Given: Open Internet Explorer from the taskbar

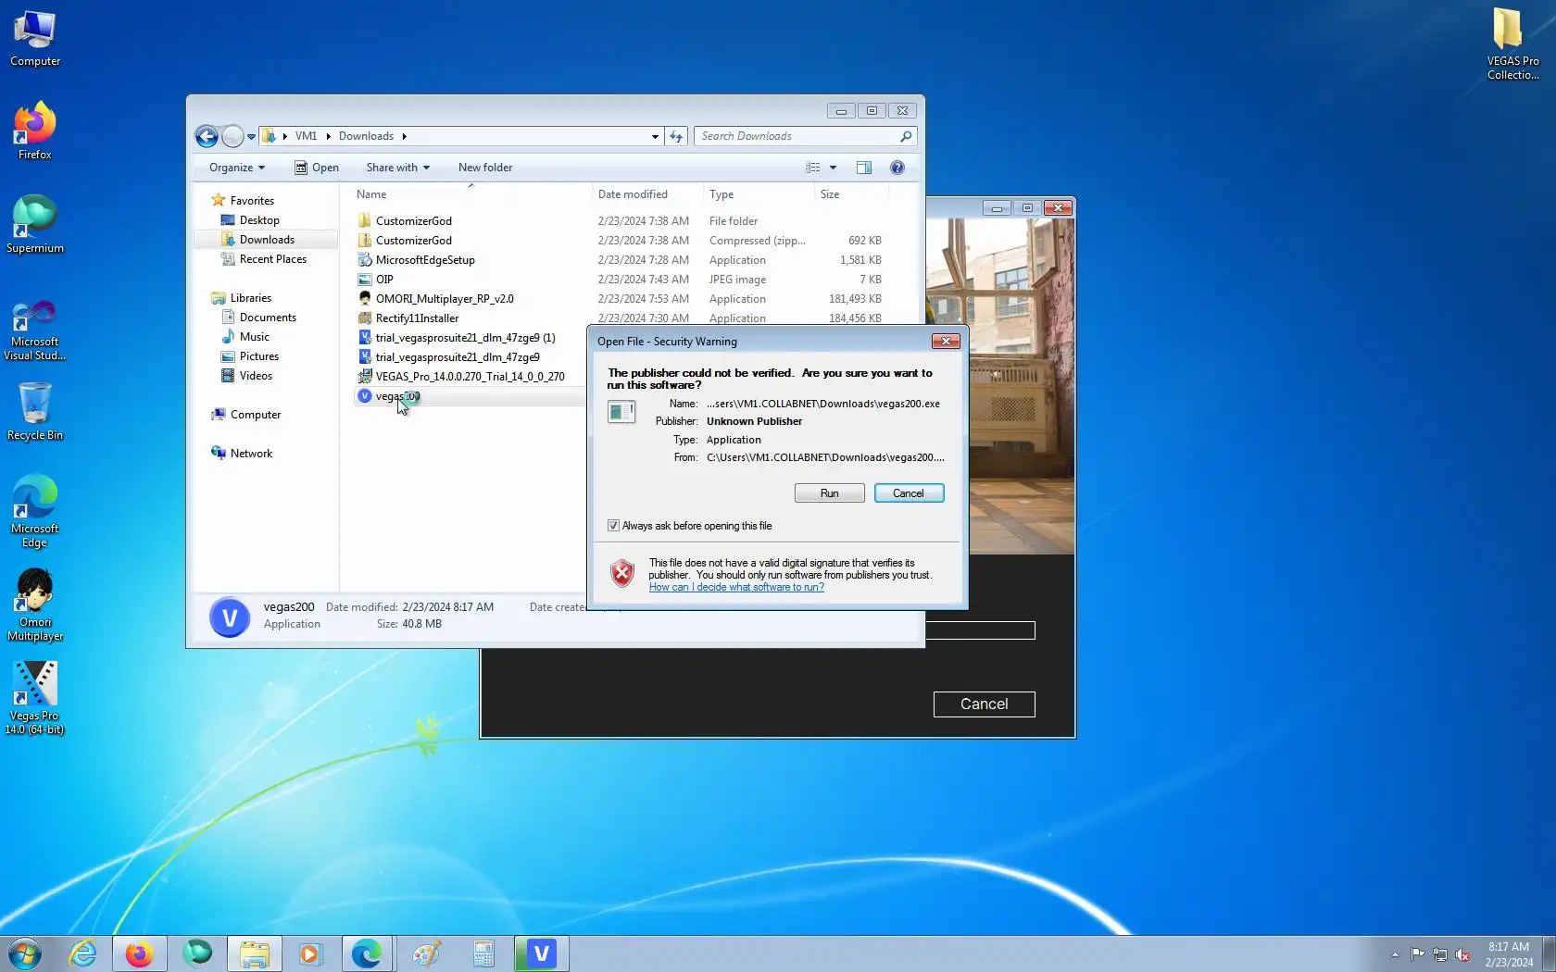Looking at the screenshot, I should click(82, 953).
